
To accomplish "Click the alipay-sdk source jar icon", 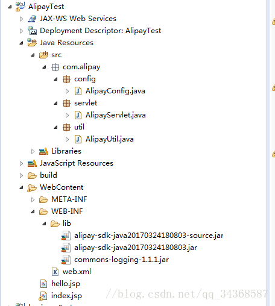I will coord(66,236).
